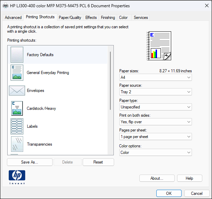Image resolution: width=212 pixels, height=199 pixels.
Task: Open the Paper type Unspecified dropdown
Action: (156, 107)
